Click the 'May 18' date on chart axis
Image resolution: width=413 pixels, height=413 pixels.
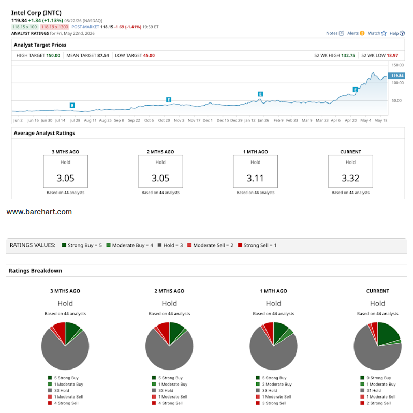(381, 120)
